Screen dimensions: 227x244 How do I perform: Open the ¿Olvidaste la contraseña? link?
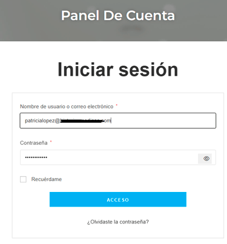[118, 222]
